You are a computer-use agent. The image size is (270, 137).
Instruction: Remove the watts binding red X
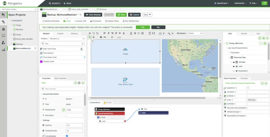tap(125, 121)
